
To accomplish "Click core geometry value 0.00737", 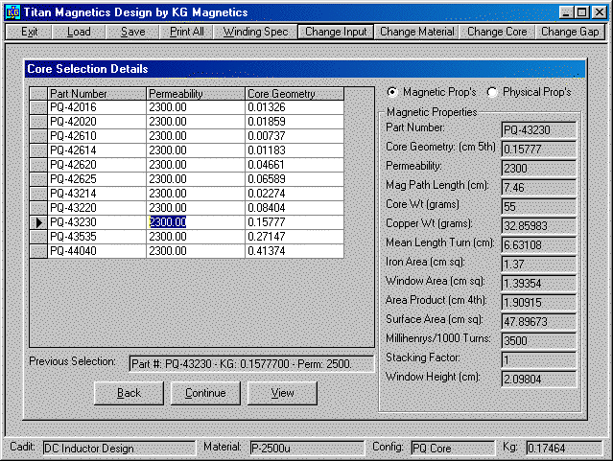I will click(295, 136).
